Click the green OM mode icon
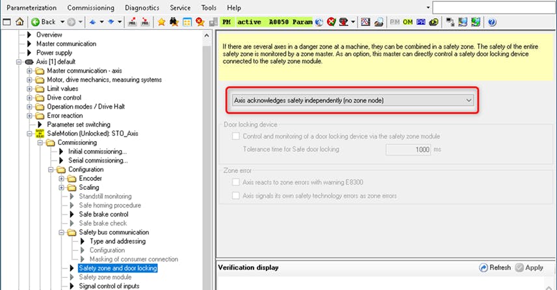The image size is (557, 290). point(408,22)
